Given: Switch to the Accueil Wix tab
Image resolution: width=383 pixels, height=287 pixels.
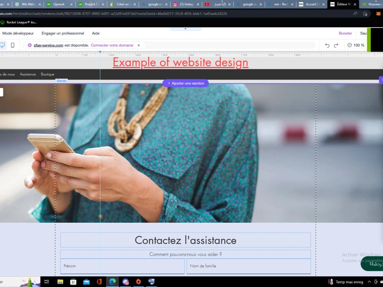Looking at the screenshot, I should (313, 4).
